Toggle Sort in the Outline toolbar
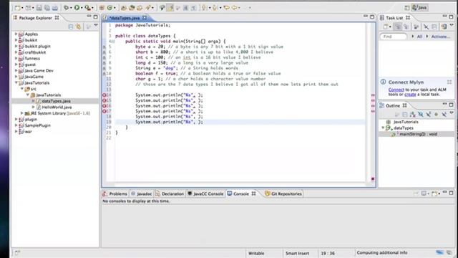The image size is (458, 258). click(x=412, y=115)
